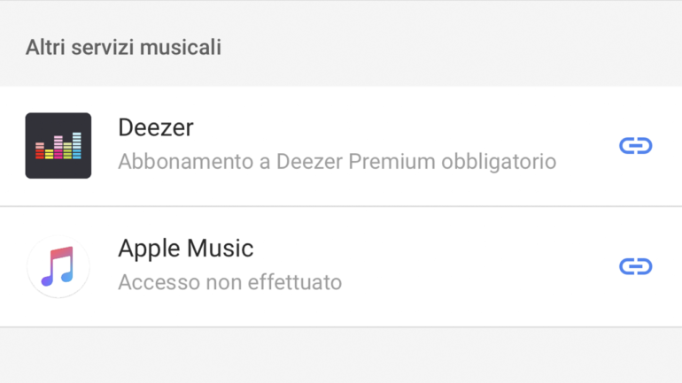This screenshot has width=682, height=383.
Task: Open the Apple Music list row
Action: point(341,266)
